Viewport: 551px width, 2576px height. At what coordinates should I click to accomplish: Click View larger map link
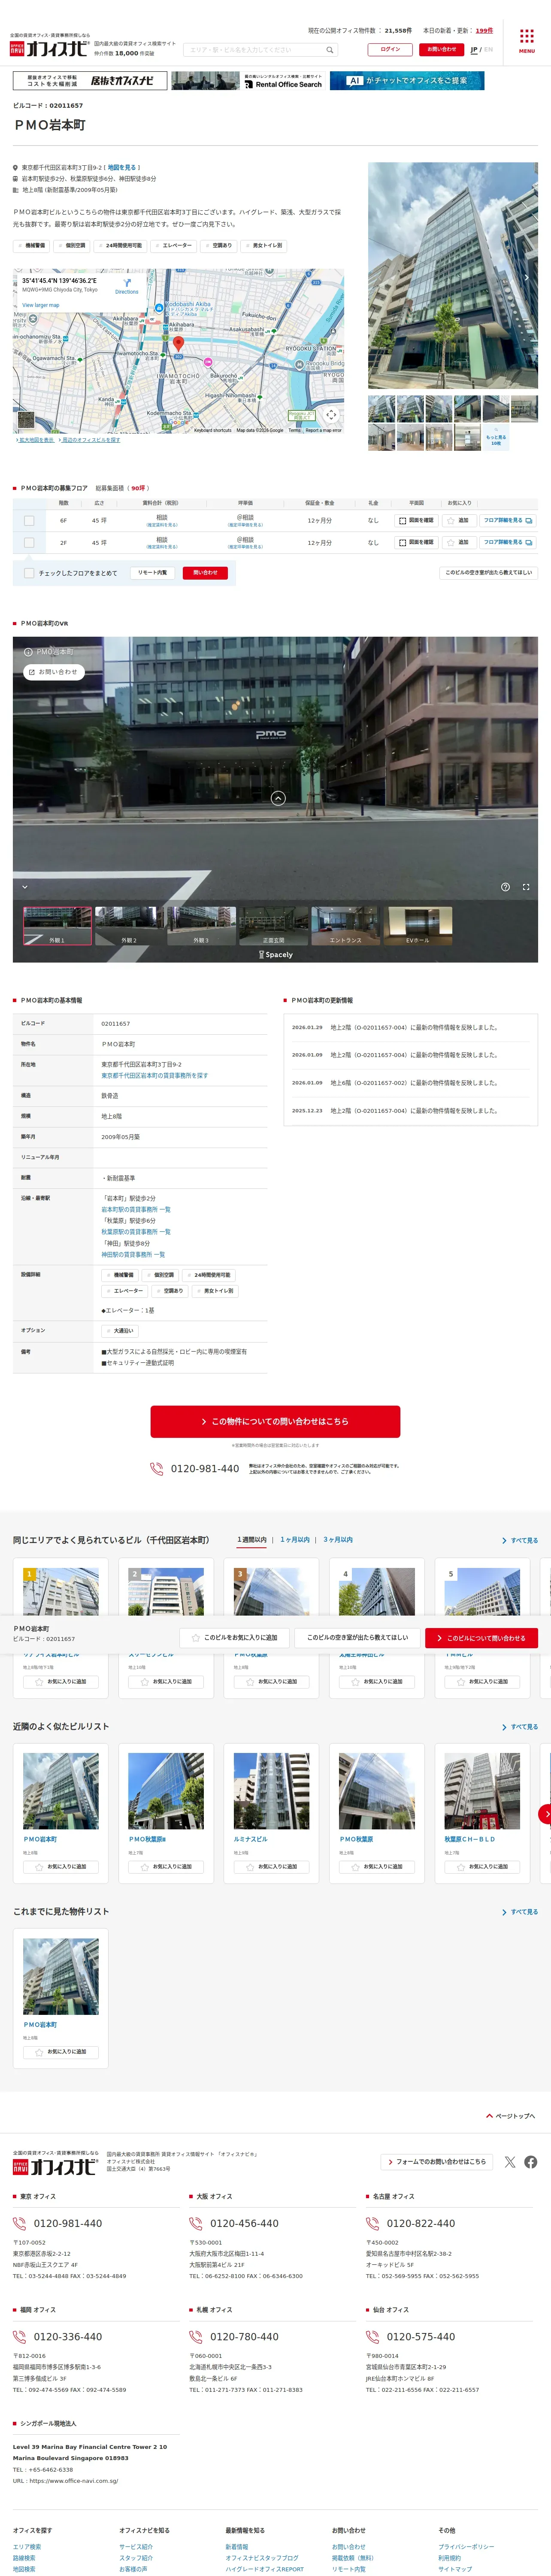[x=41, y=305]
